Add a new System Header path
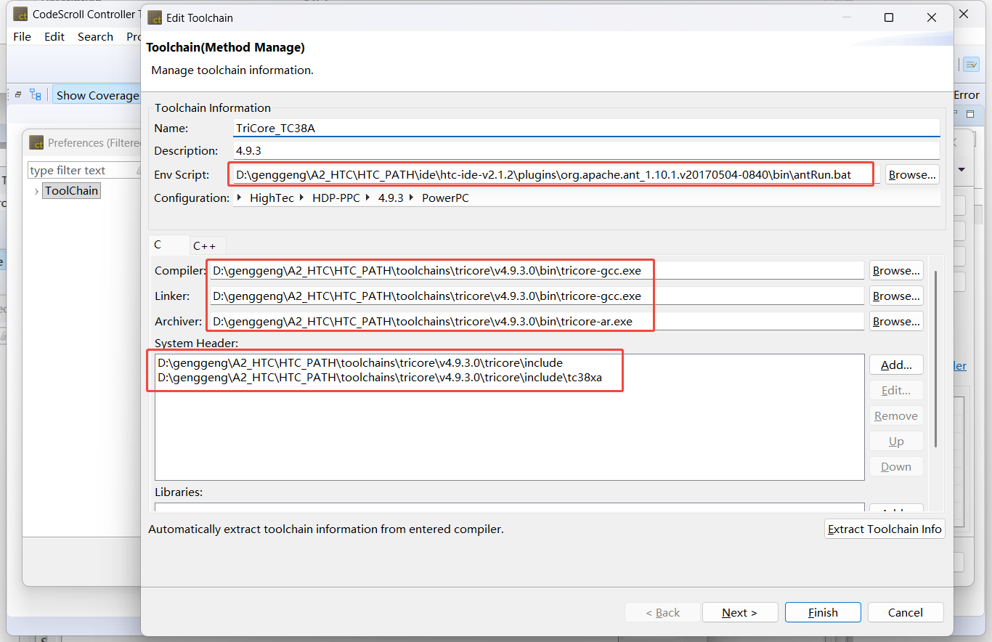 [896, 365]
